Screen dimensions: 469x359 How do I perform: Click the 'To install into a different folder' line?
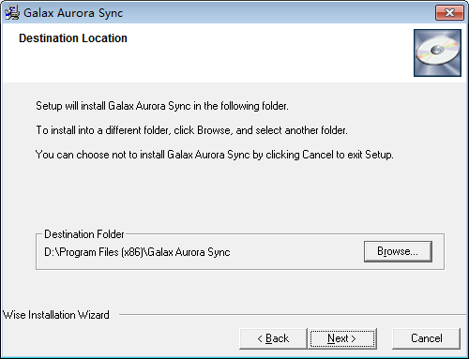click(x=191, y=130)
